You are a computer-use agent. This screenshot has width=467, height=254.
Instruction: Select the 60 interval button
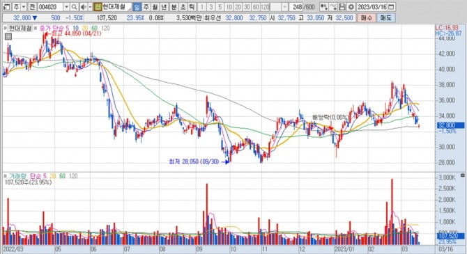pos(256,7)
